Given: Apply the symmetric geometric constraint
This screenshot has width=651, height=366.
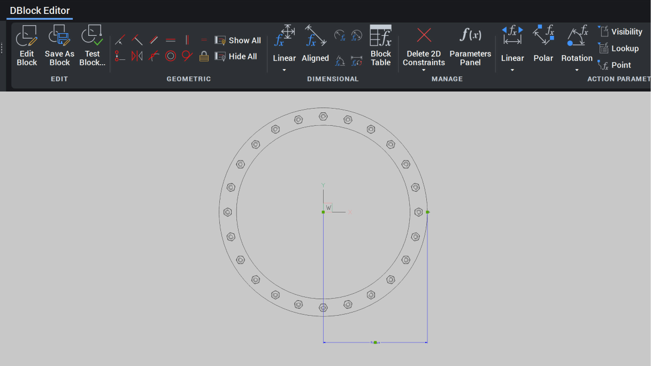Looking at the screenshot, I should 137,56.
